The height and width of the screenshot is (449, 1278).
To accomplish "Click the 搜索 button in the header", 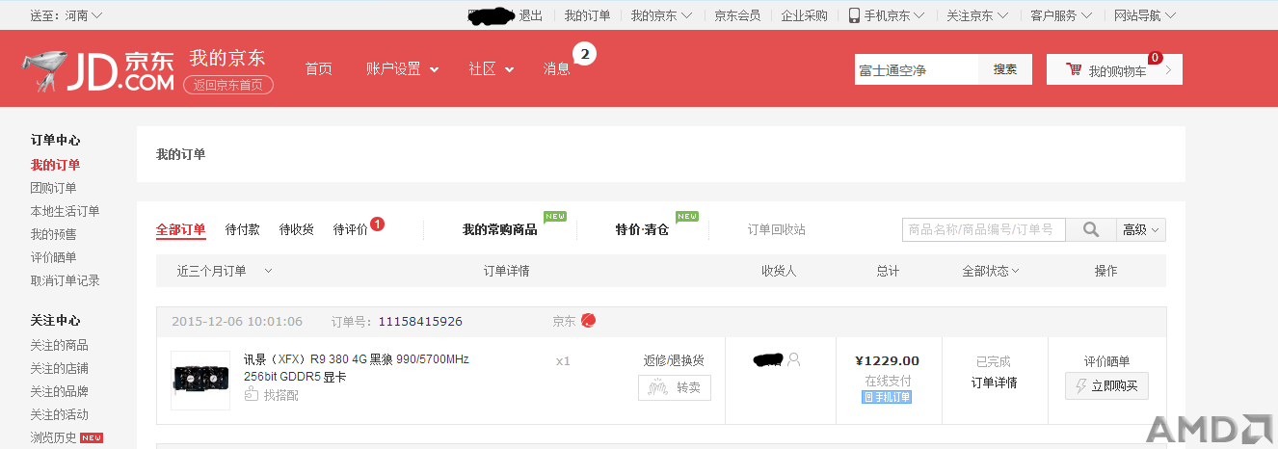I will point(1005,69).
